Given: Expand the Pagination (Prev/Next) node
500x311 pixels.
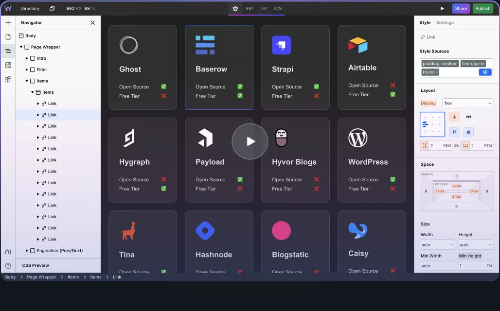Looking at the screenshot, I should [27, 250].
